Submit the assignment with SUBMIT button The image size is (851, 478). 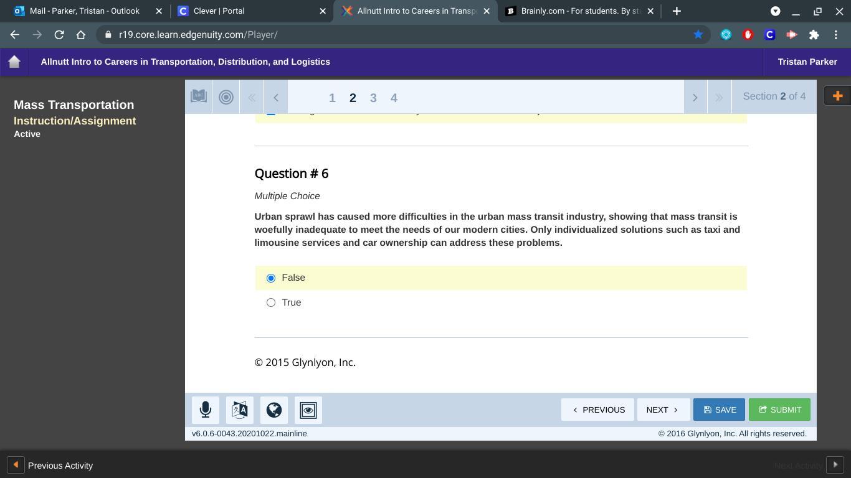coord(779,410)
